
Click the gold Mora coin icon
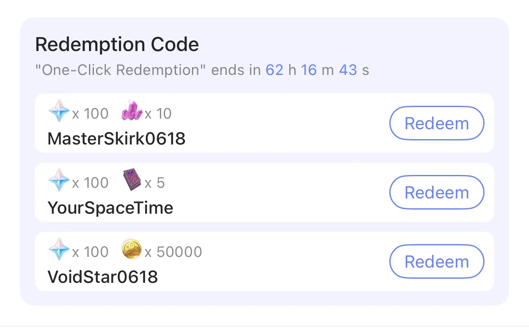tap(131, 249)
